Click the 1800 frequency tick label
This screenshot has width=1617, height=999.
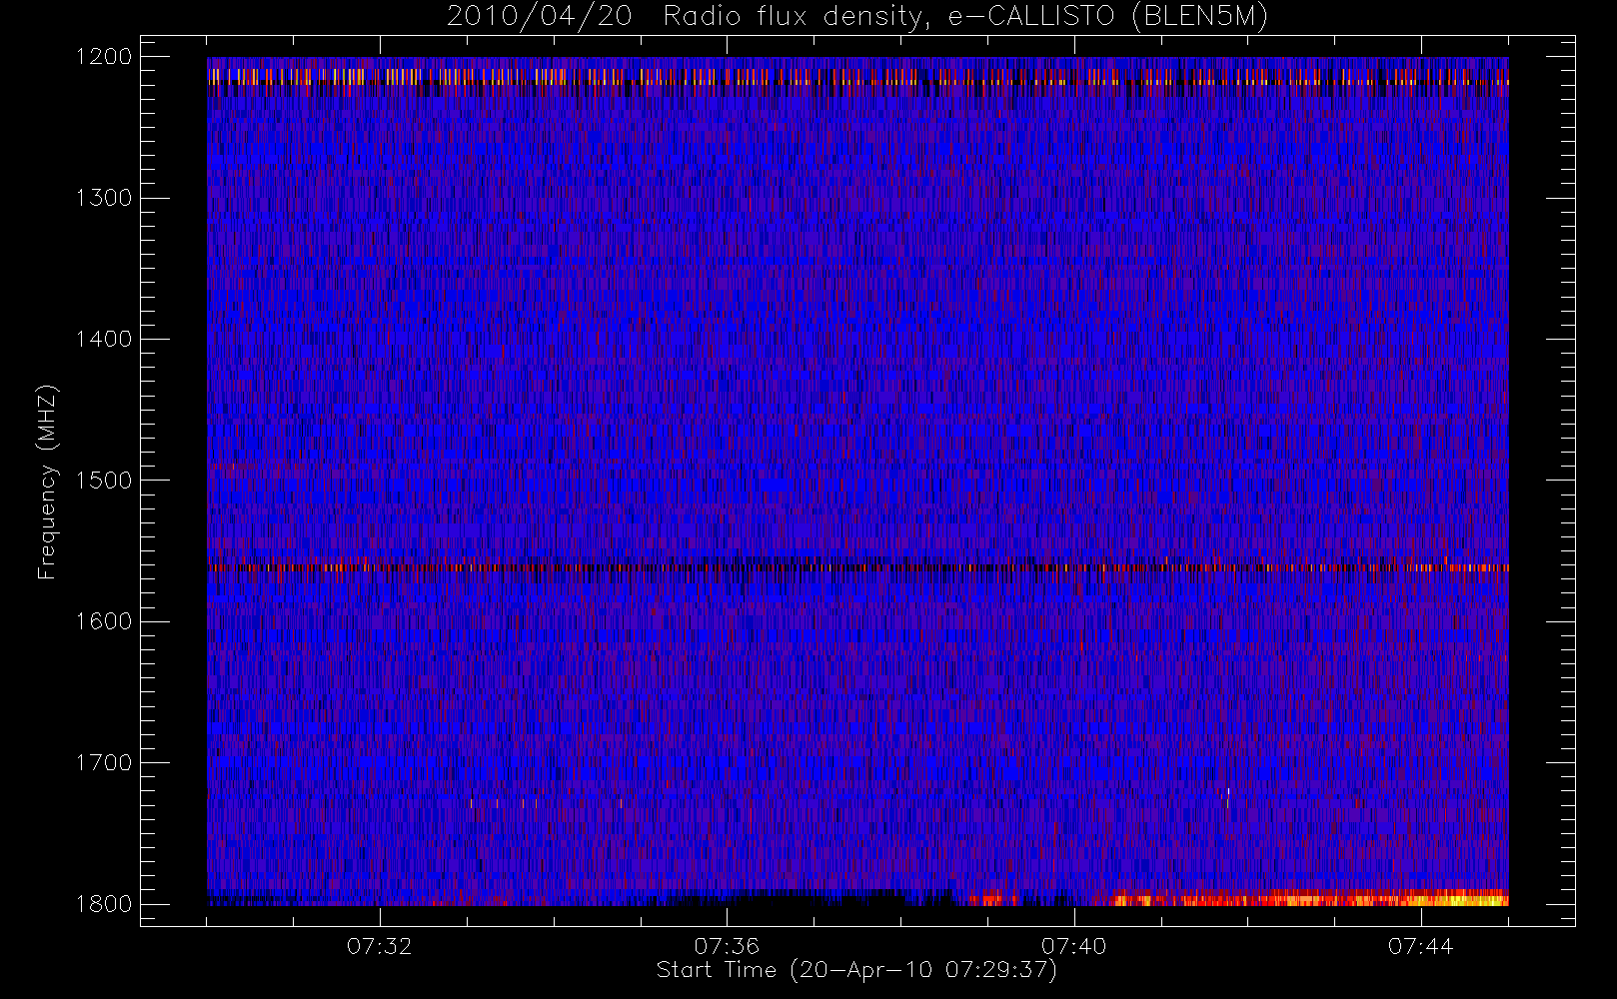click(104, 904)
